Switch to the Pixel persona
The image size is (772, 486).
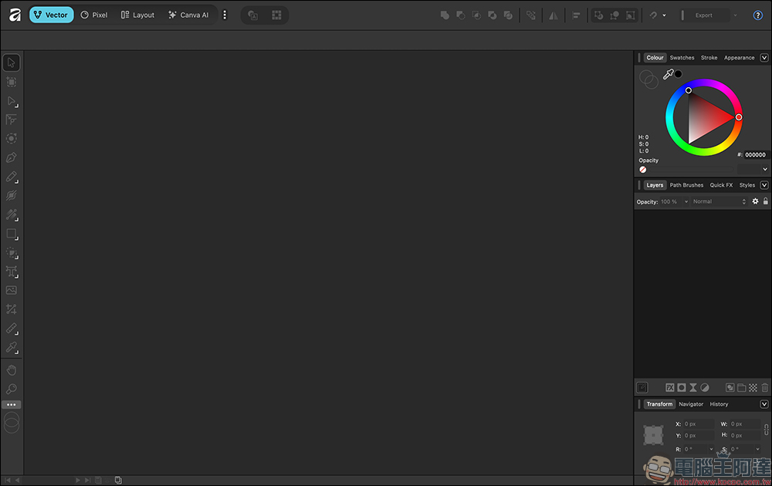[93, 15]
